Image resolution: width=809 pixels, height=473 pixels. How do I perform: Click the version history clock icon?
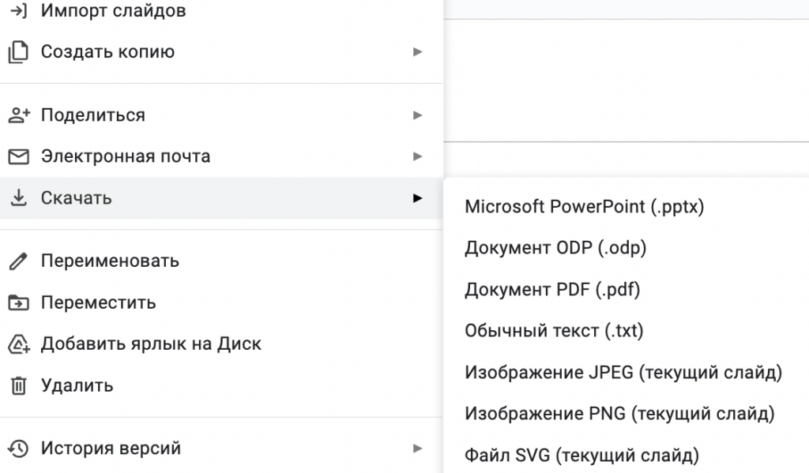pyautogui.click(x=18, y=447)
